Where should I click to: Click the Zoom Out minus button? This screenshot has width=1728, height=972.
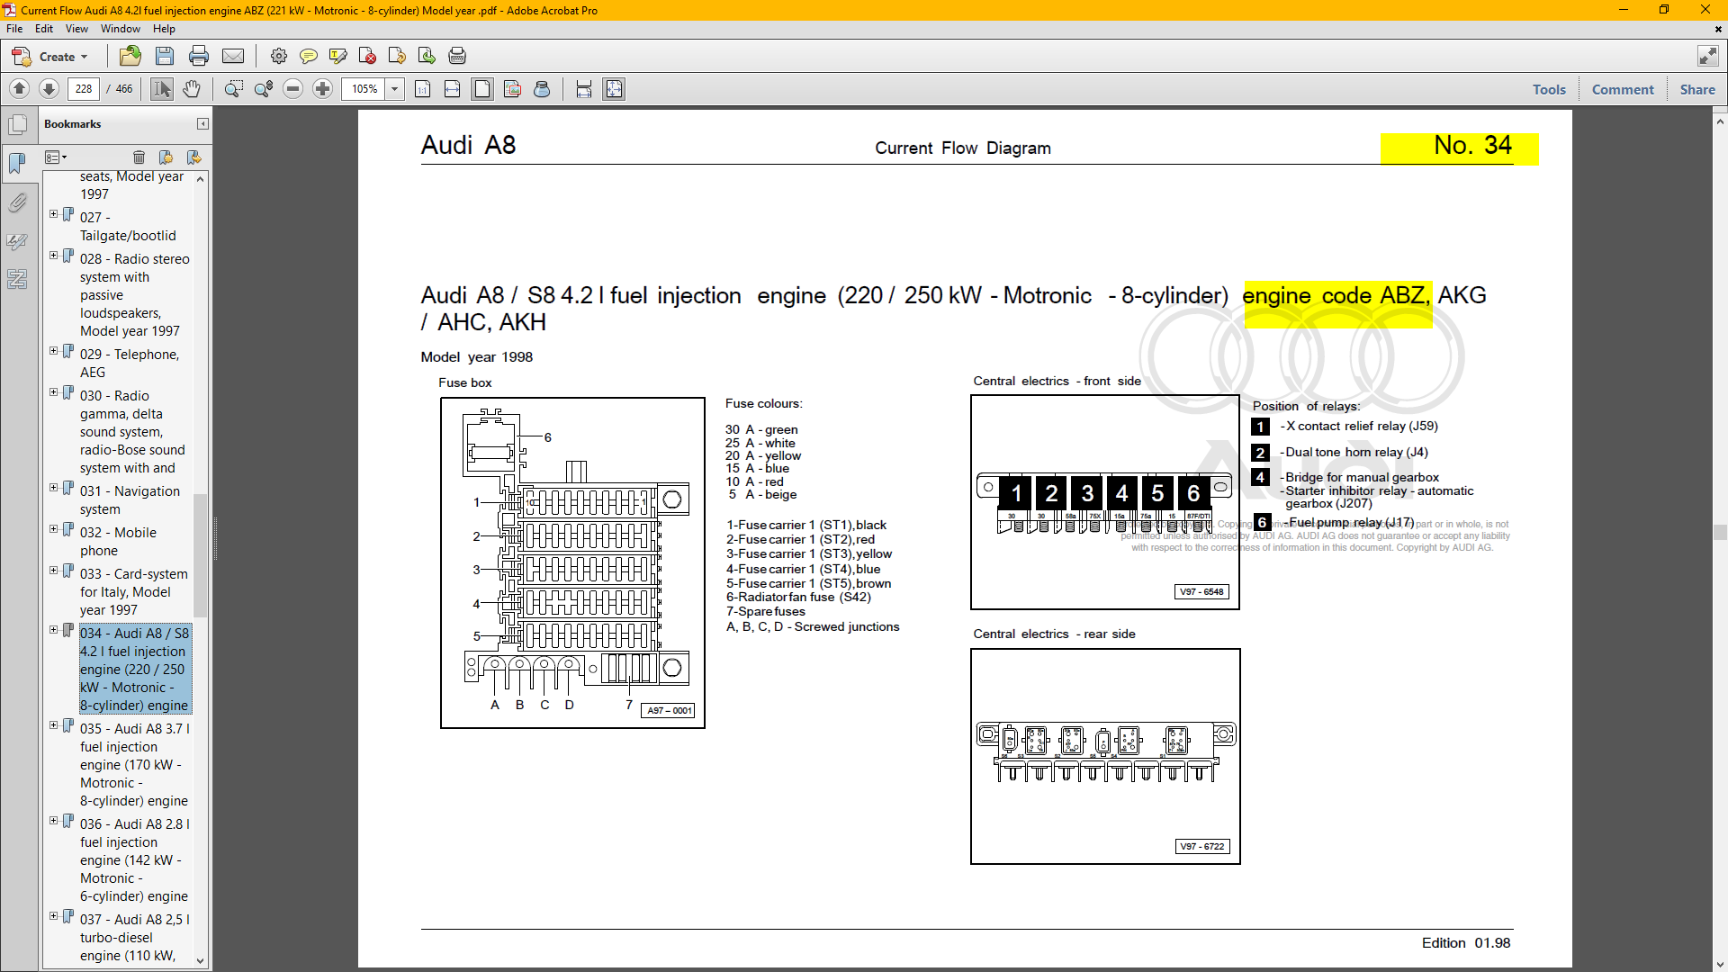292,89
